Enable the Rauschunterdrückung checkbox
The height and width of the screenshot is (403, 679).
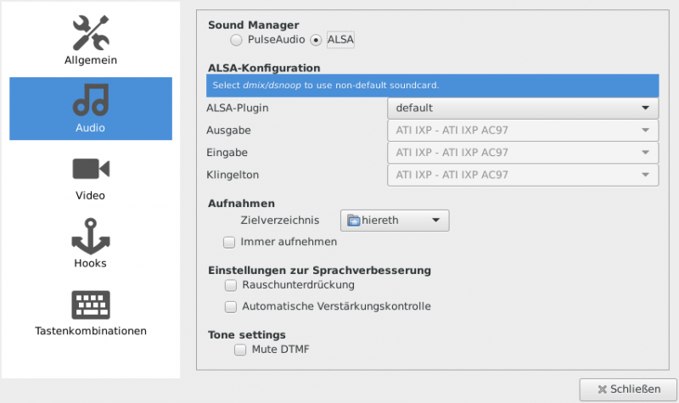coord(230,285)
